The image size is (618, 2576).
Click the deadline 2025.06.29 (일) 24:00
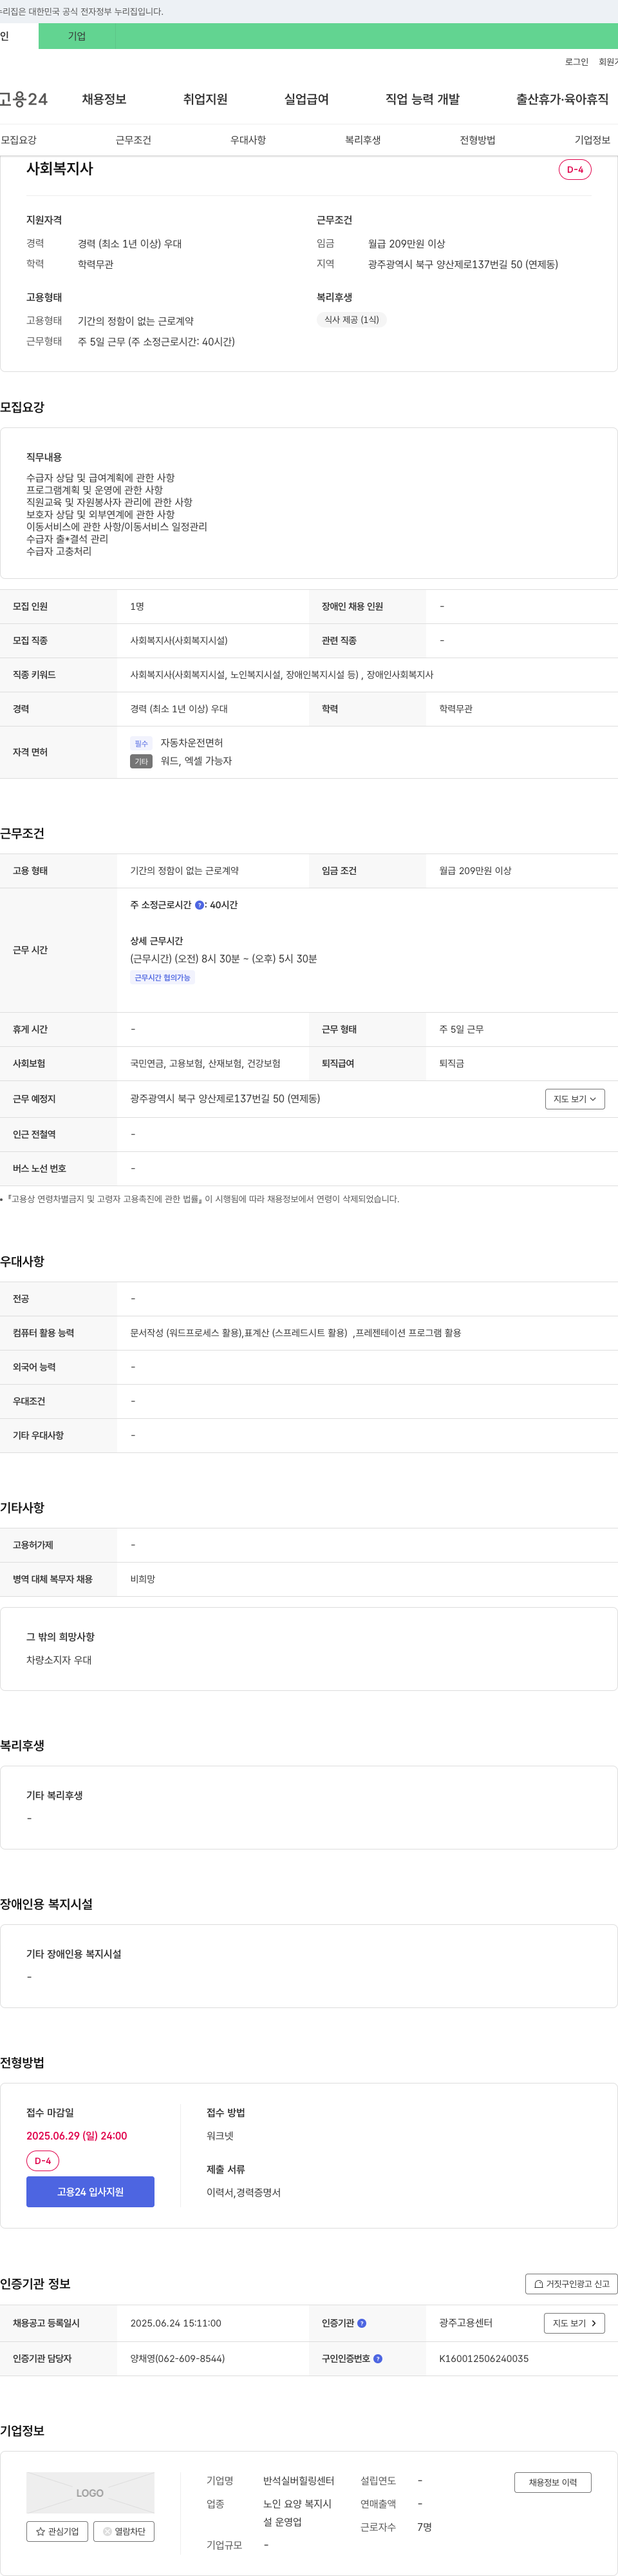click(77, 2135)
